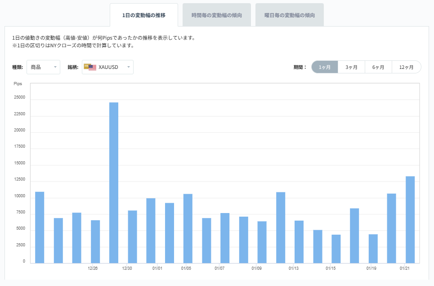Select the 12ヶ月 period option
The image size is (434, 286).
[x=406, y=66]
